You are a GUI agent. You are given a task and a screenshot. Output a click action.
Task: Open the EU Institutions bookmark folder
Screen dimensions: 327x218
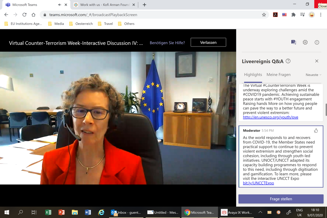click(23, 24)
